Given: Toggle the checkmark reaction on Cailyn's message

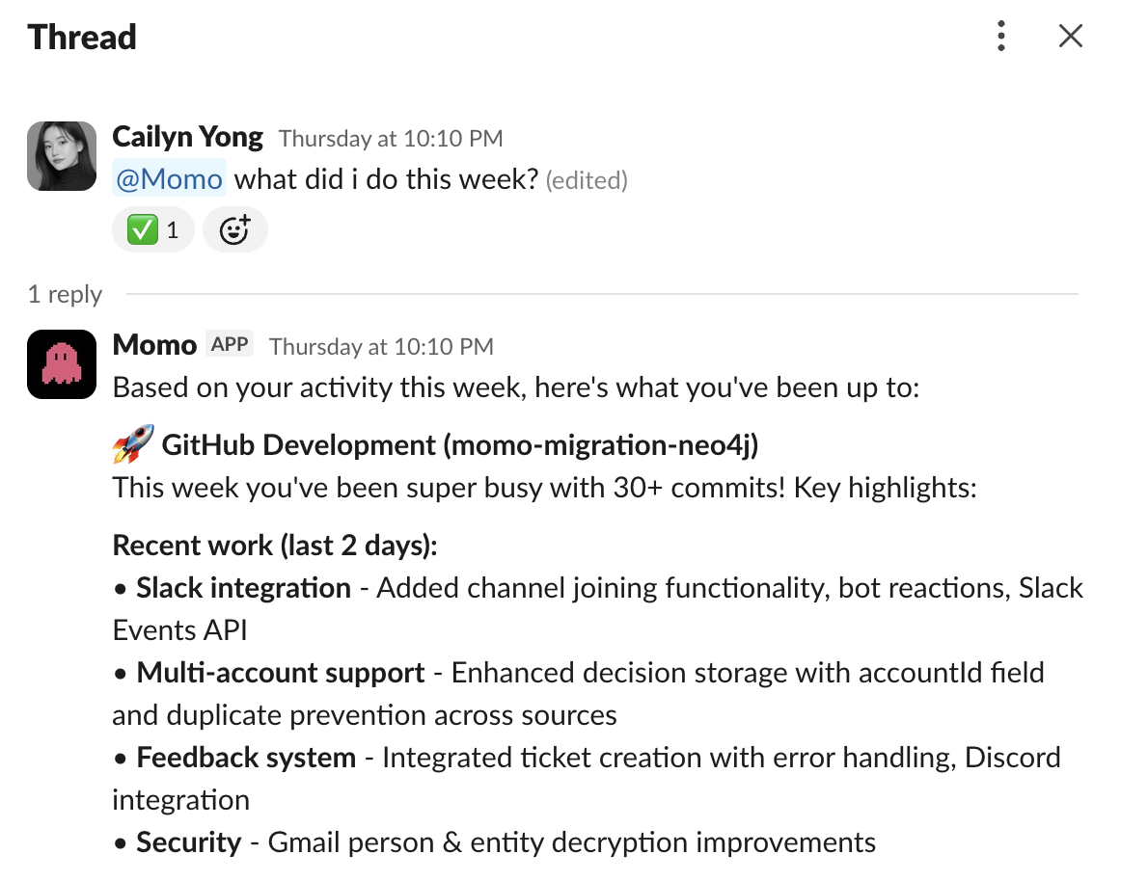Looking at the screenshot, I should click(152, 229).
